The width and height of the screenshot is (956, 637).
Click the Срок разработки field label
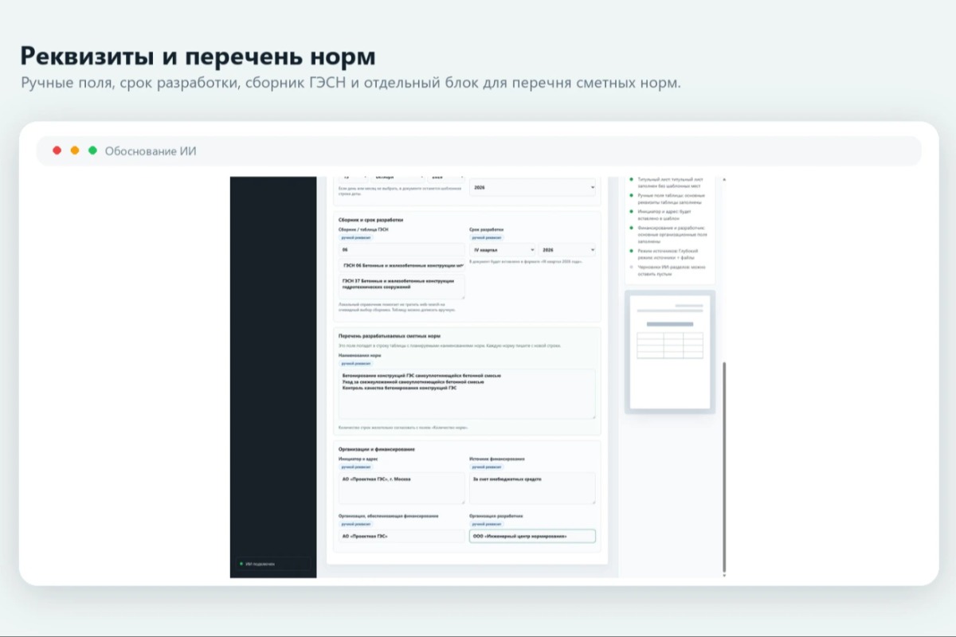tap(486, 229)
